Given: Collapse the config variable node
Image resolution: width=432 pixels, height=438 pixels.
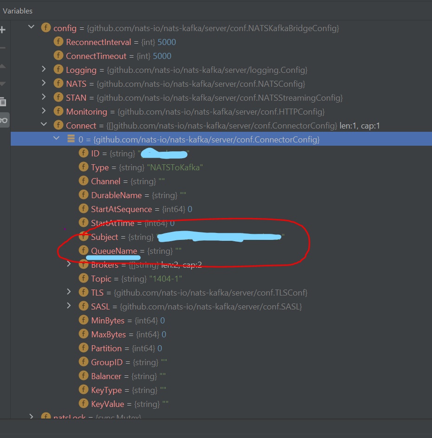Looking at the screenshot, I should tap(32, 27).
